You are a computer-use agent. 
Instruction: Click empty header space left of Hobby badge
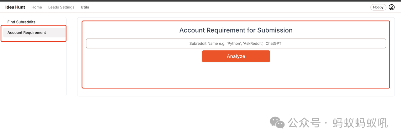pos(251,7)
